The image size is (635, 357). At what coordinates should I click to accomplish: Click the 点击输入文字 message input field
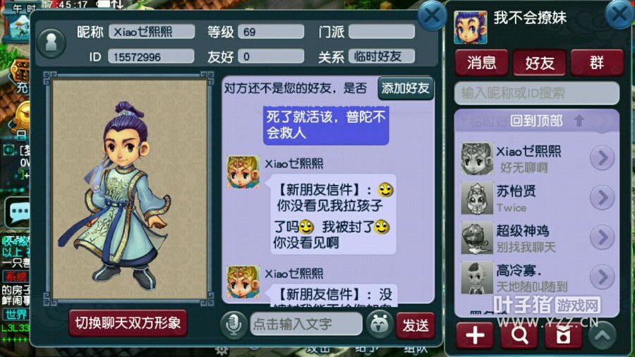coord(306,324)
